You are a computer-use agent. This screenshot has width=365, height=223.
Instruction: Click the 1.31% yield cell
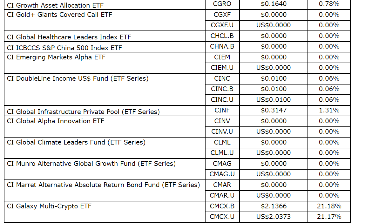[x=329, y=111]
